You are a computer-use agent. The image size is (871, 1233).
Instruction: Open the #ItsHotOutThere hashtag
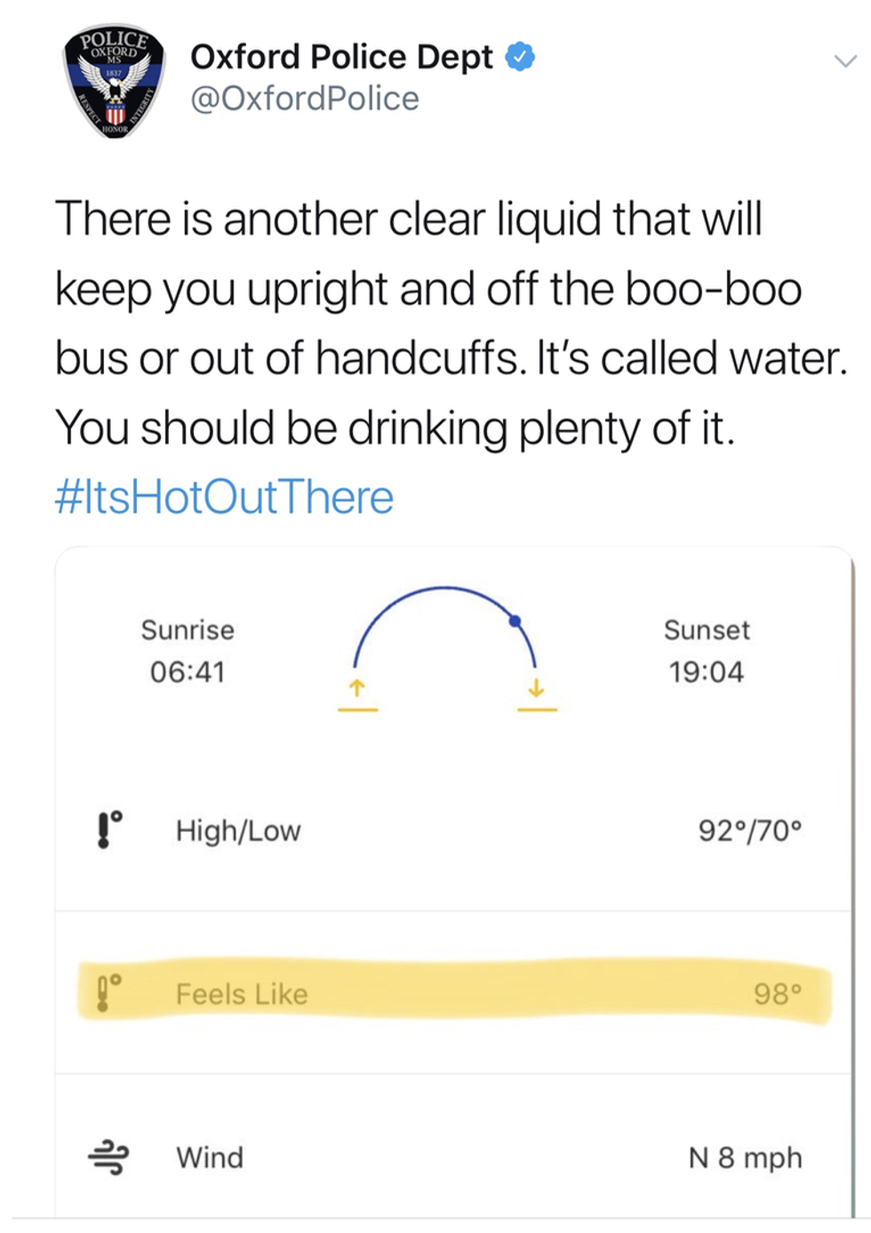[x=224, y=496]
